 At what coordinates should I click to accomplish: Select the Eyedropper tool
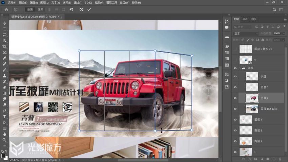point(4,58)
